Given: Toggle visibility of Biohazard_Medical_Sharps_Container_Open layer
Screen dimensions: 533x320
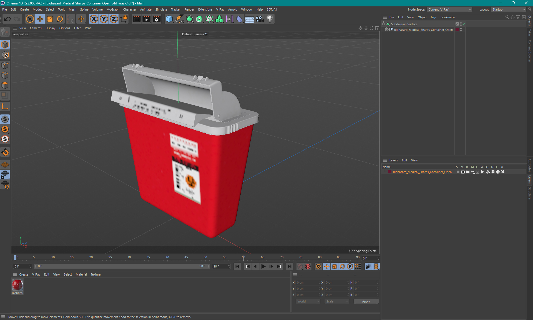Looking at the screenshot, I should pos(462,172).
